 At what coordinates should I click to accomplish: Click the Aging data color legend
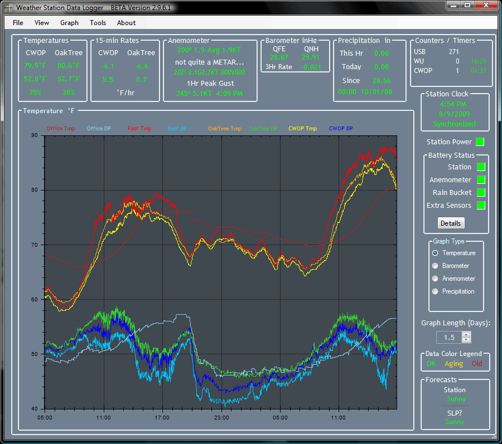pos(453,364)
